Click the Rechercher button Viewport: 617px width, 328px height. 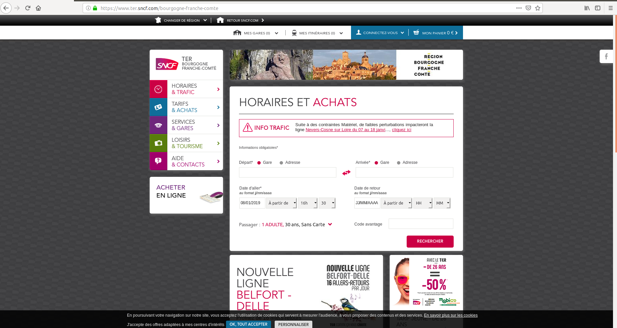tap(430, 241)
